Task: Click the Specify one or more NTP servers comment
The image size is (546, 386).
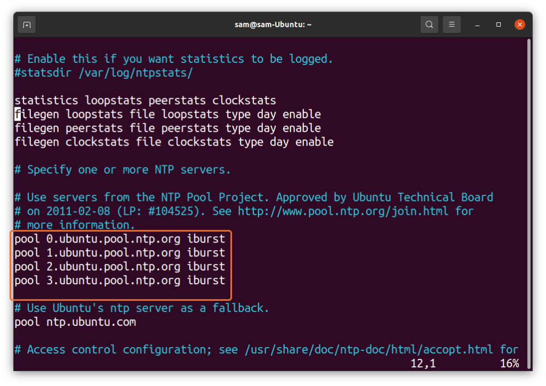Action: click(x=123, y=170)
